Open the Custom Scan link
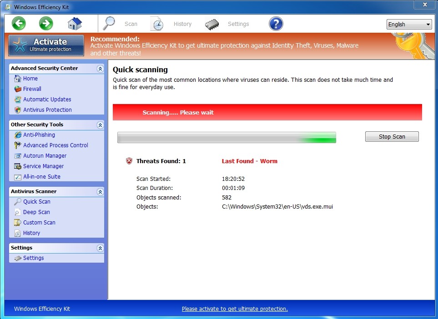 39,222
